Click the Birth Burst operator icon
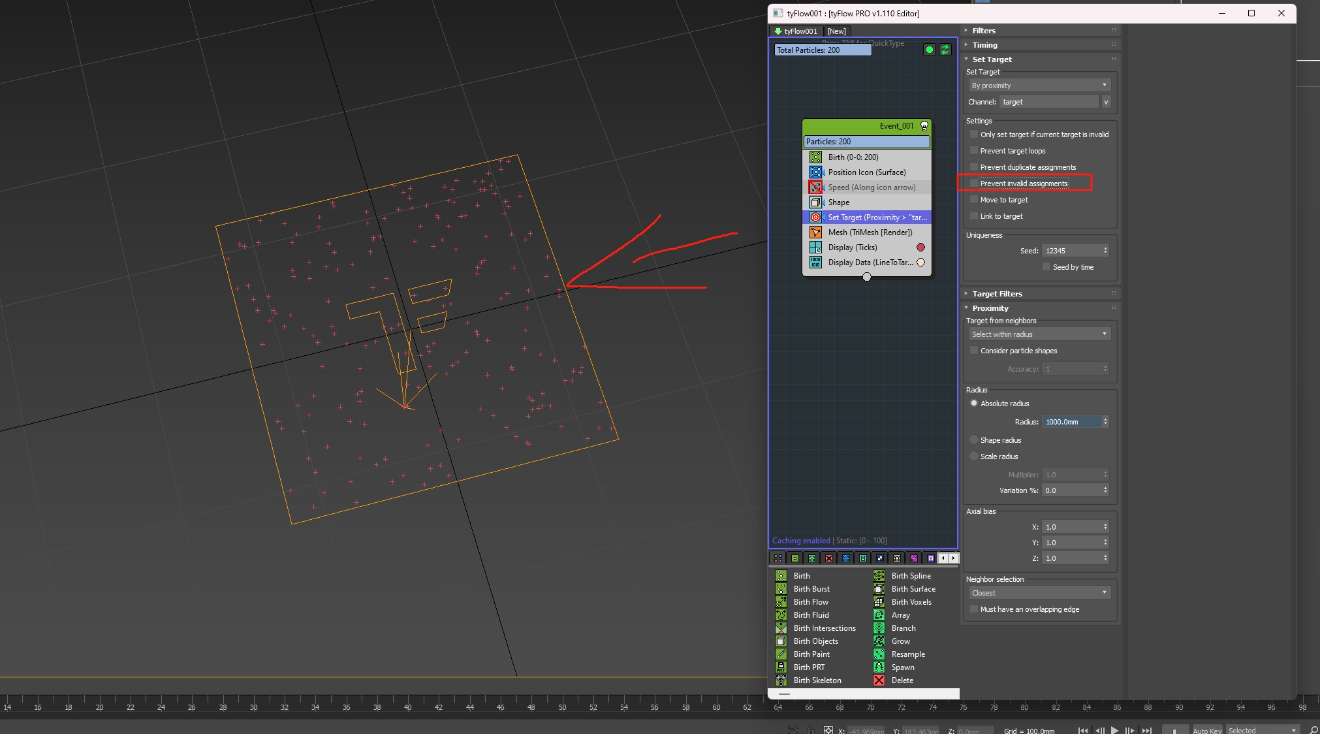The width and height of the screenshot is (1320, 734). pyautogui.click(x=781, y=589)
